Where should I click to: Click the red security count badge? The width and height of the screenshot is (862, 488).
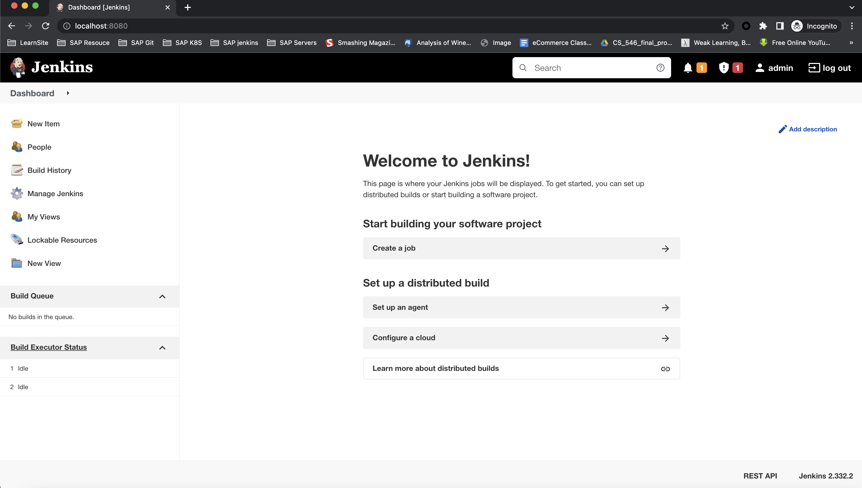[737, 68]
